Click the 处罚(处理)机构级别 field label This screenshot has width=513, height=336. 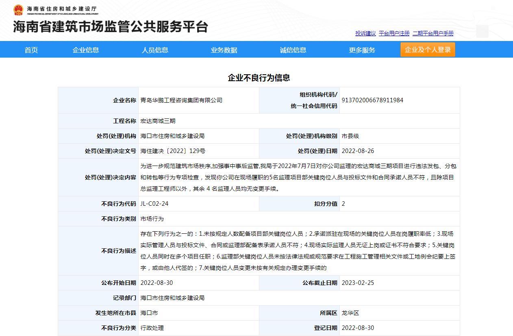click(312, 136)
